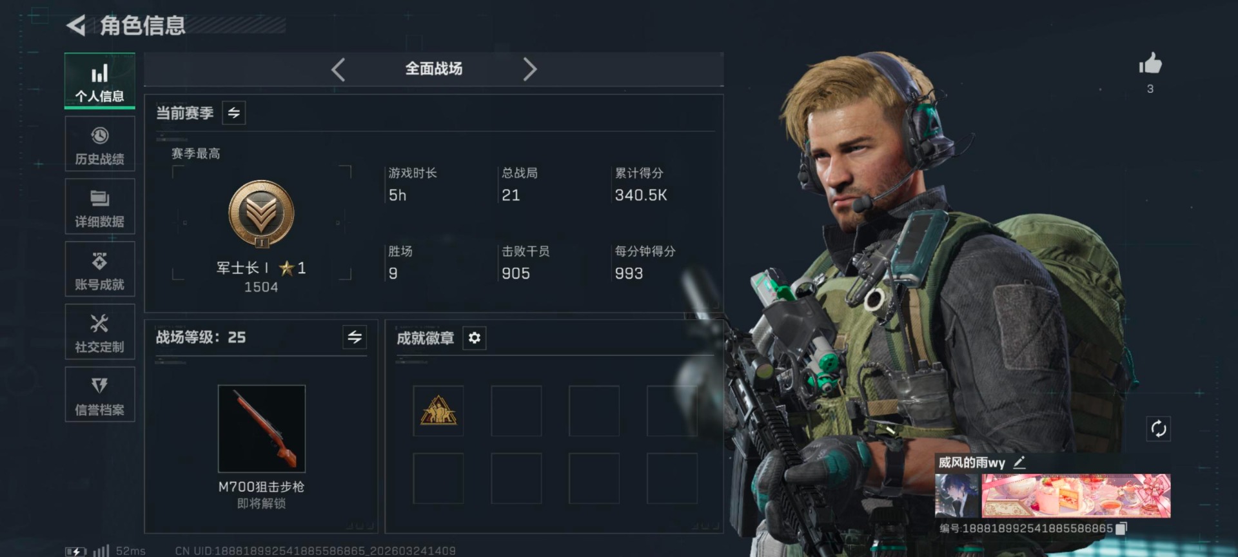1238x557 pixels.
Task: Open the 历史战绩 tab
Action: click(100, 144)
